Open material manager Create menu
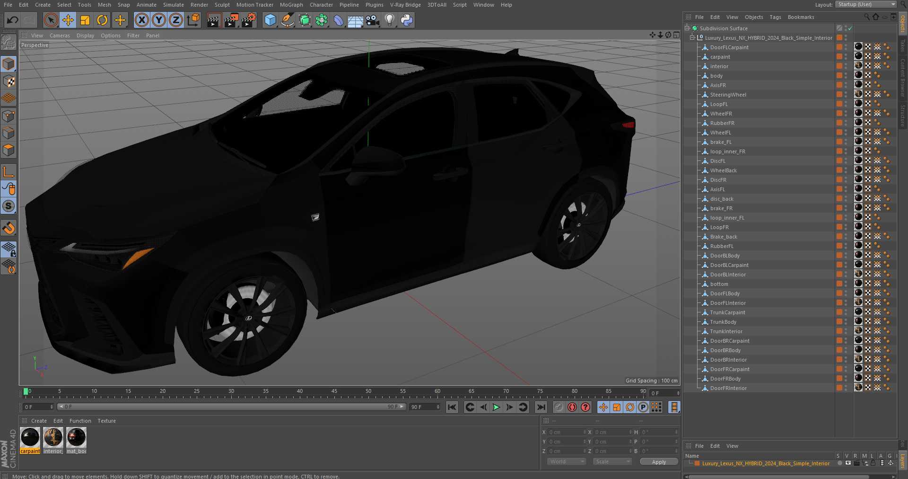908x479 pixels. [39, 421]
